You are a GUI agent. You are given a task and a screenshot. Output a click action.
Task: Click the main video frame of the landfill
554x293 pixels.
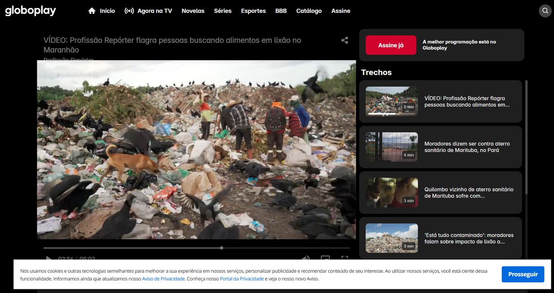[x=196, y=150]
